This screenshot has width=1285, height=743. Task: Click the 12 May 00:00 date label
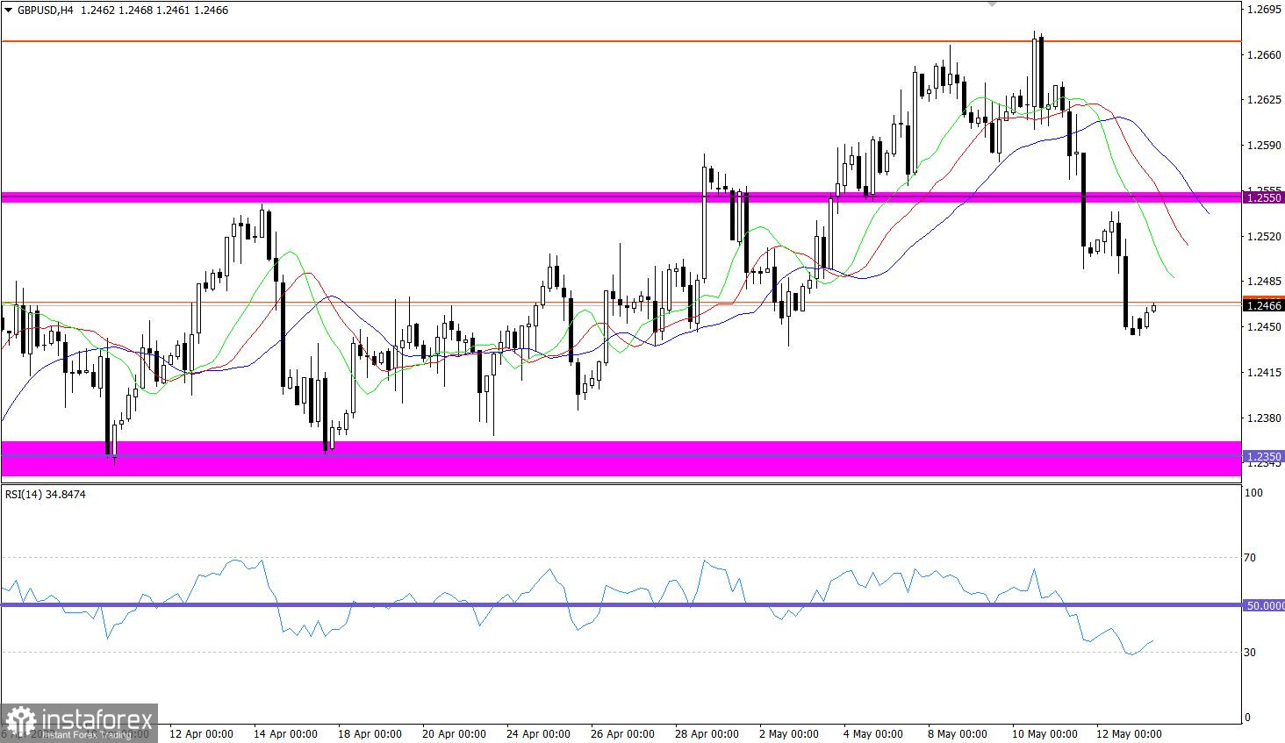pos(1129,734)
